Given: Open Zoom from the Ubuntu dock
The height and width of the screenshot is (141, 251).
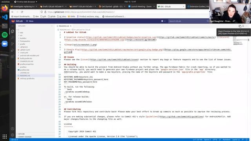Looking at the screenshot, I should point(5,44).
